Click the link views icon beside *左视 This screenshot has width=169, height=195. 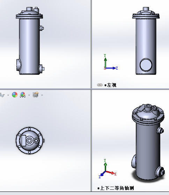click(100, 85)
